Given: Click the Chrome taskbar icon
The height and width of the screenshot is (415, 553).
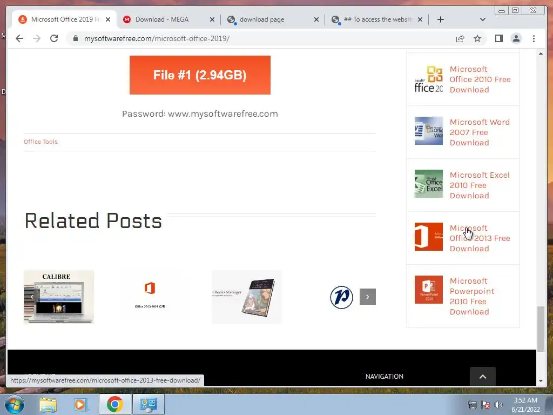Looking at the screenshot, I should [114, 404].
